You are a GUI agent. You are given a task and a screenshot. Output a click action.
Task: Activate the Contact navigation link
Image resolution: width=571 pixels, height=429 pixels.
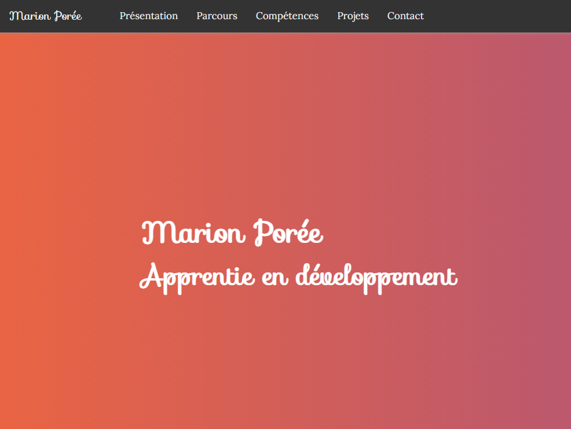(x=405, y=16)
